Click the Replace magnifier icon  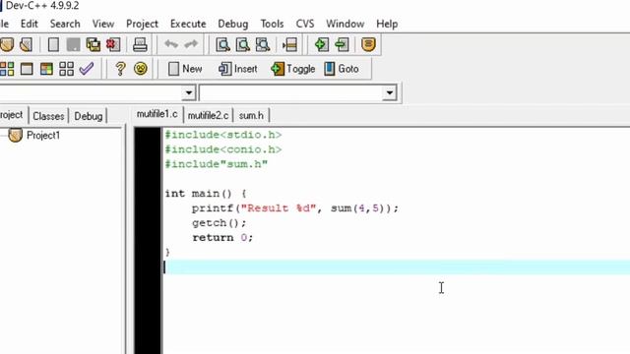[243, 44]
